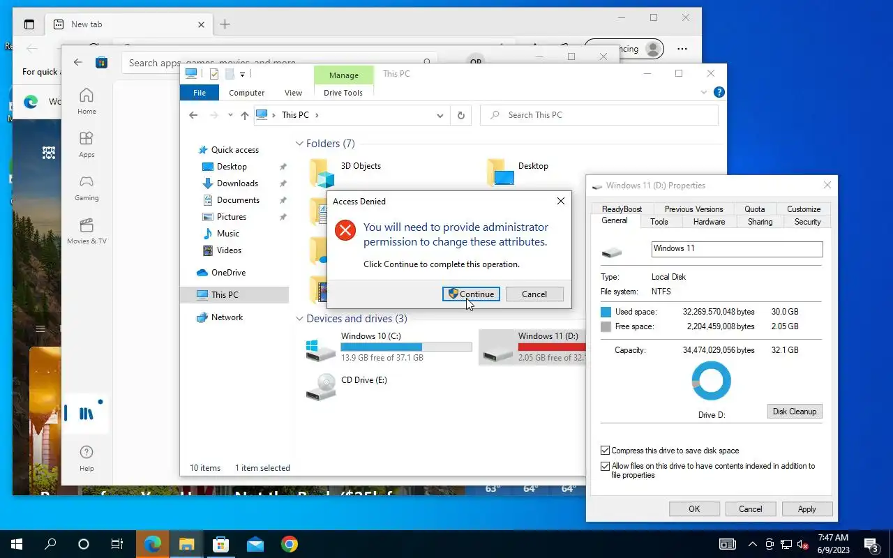This screenshot has height=558, width=893.
Task: Select Documents in the navigation pane
Action: click(238, 200)
